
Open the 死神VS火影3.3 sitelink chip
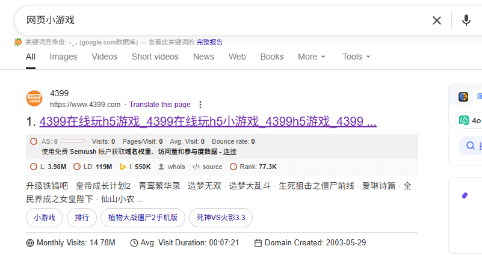221,218
